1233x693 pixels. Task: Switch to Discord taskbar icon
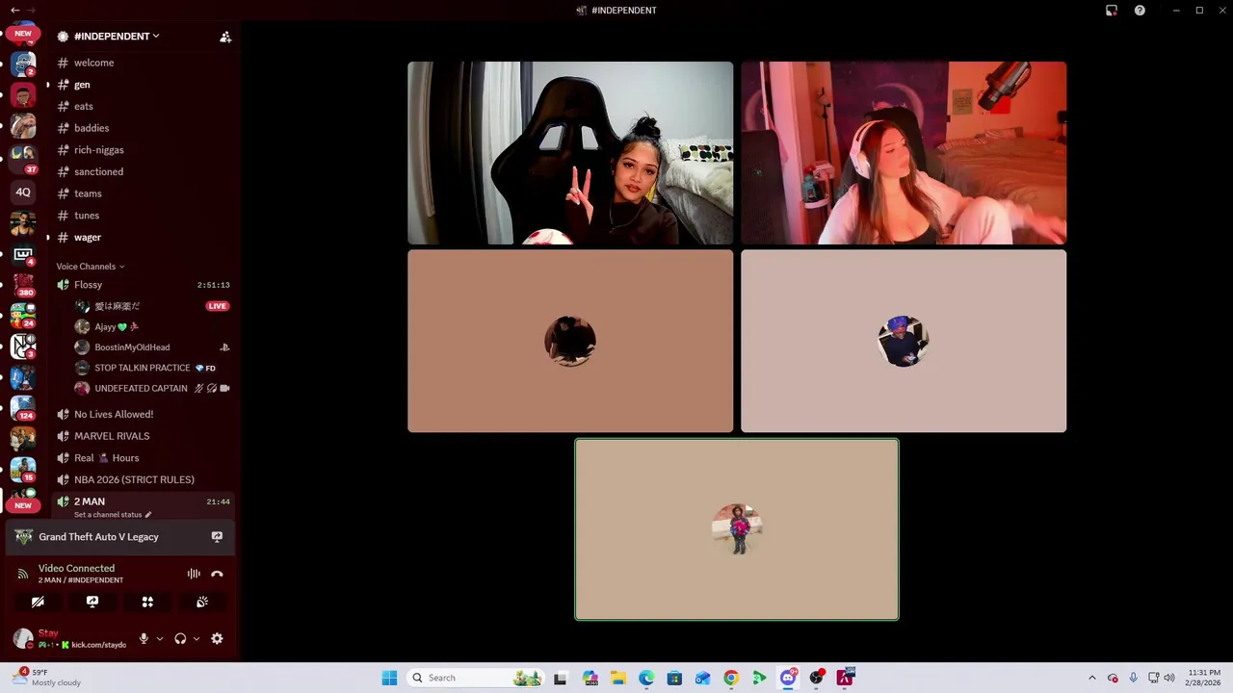click(788, 678)
